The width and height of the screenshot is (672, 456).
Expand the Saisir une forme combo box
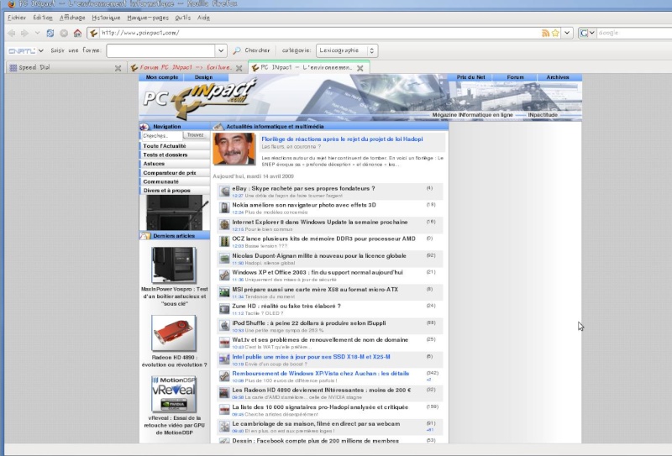coord(221,50)
